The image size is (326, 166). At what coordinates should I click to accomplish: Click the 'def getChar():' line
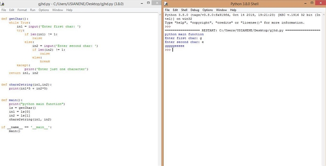click(15, 19)
